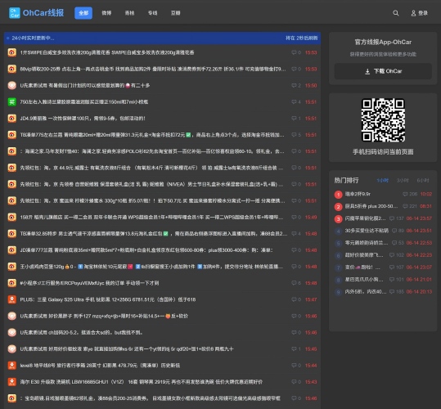Open the search magnifier icon
This screenshot has height=409, width=441.
tap(396, 13)
